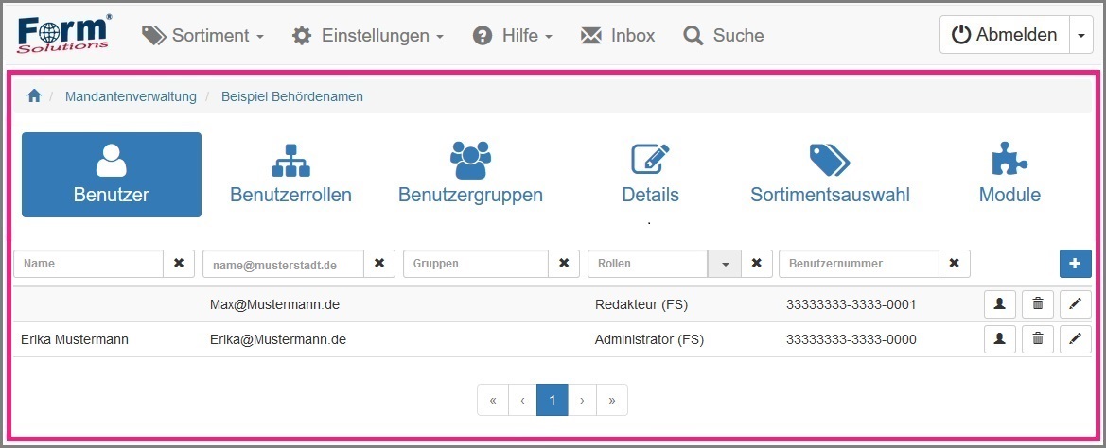Click user number 33333333-3333-0001

point(851,304)
